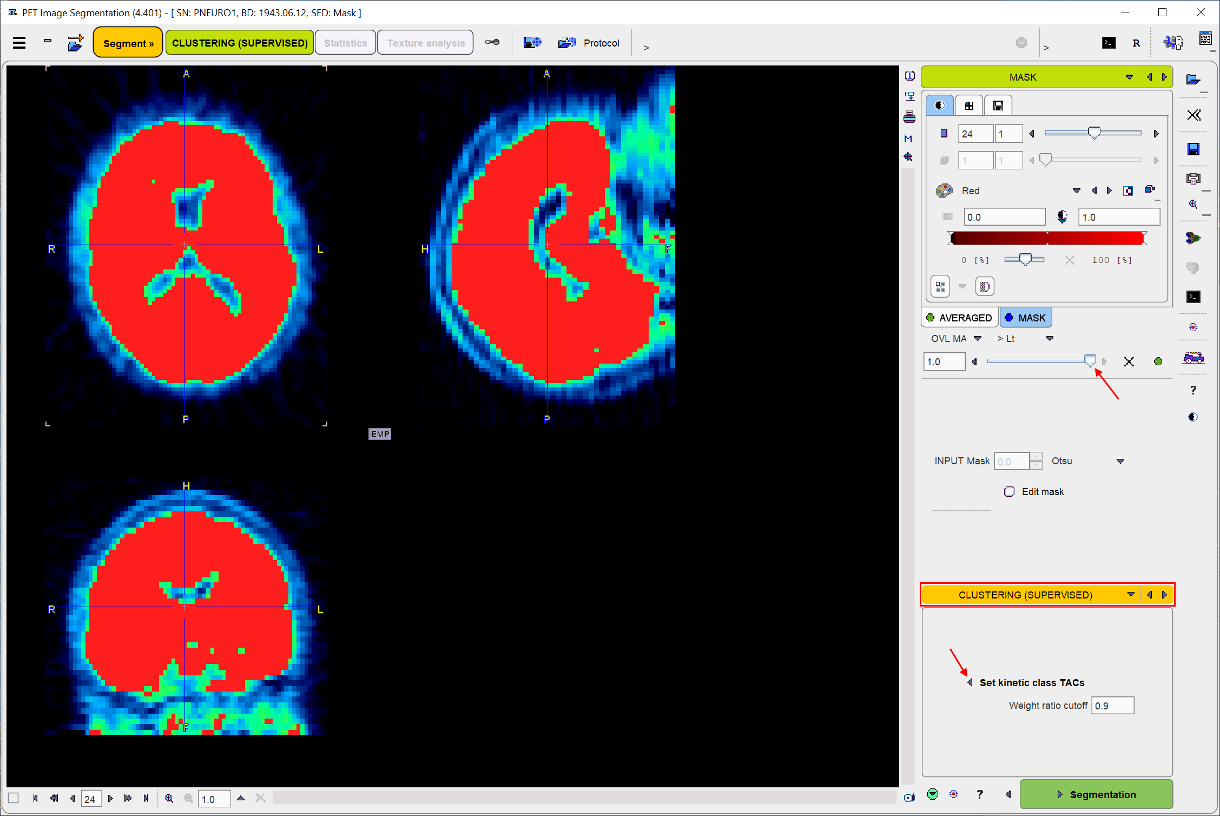Open the Otsu method dropdown
1220x816 pixels.
tap(1120, 461)
